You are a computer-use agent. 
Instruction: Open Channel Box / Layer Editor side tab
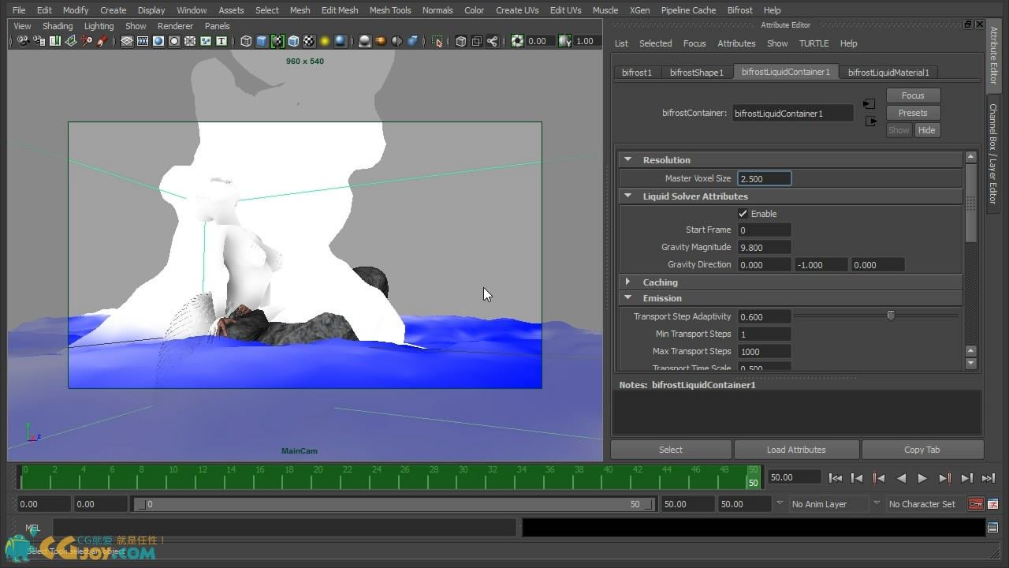[993, 153]
